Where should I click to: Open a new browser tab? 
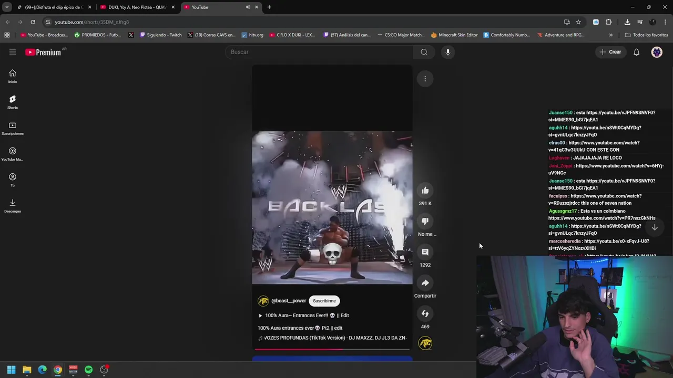[x=269, y=7]
